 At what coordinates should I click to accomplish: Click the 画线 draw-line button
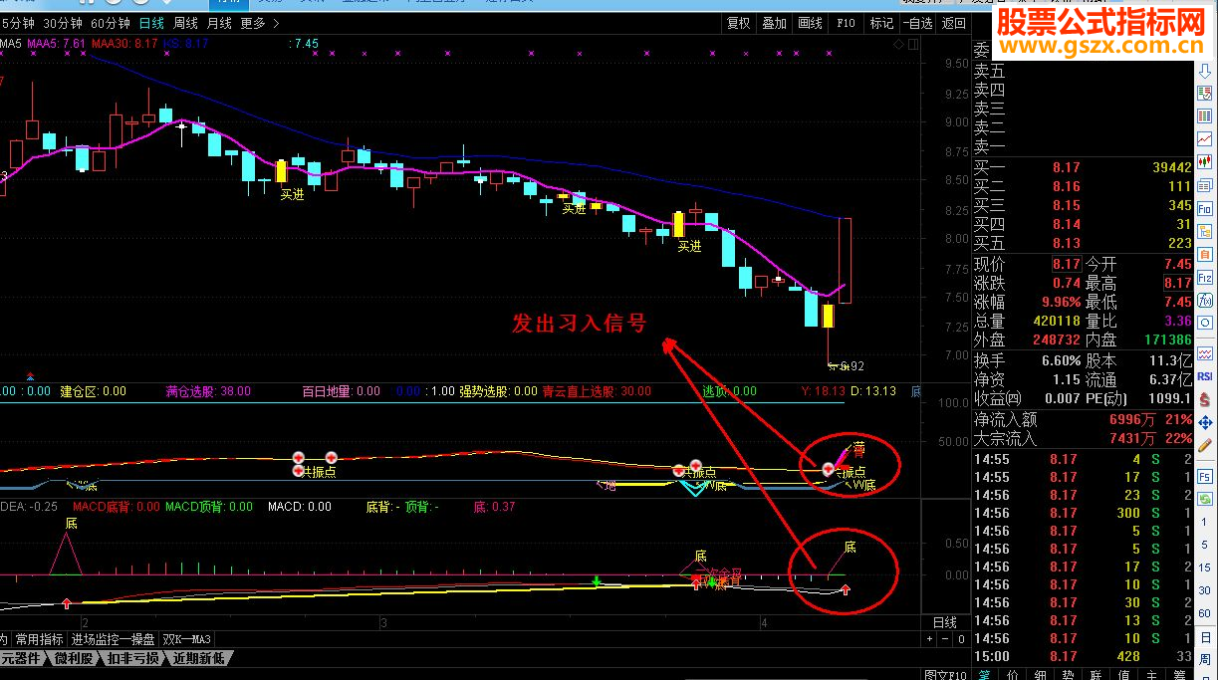pos(810,23)
